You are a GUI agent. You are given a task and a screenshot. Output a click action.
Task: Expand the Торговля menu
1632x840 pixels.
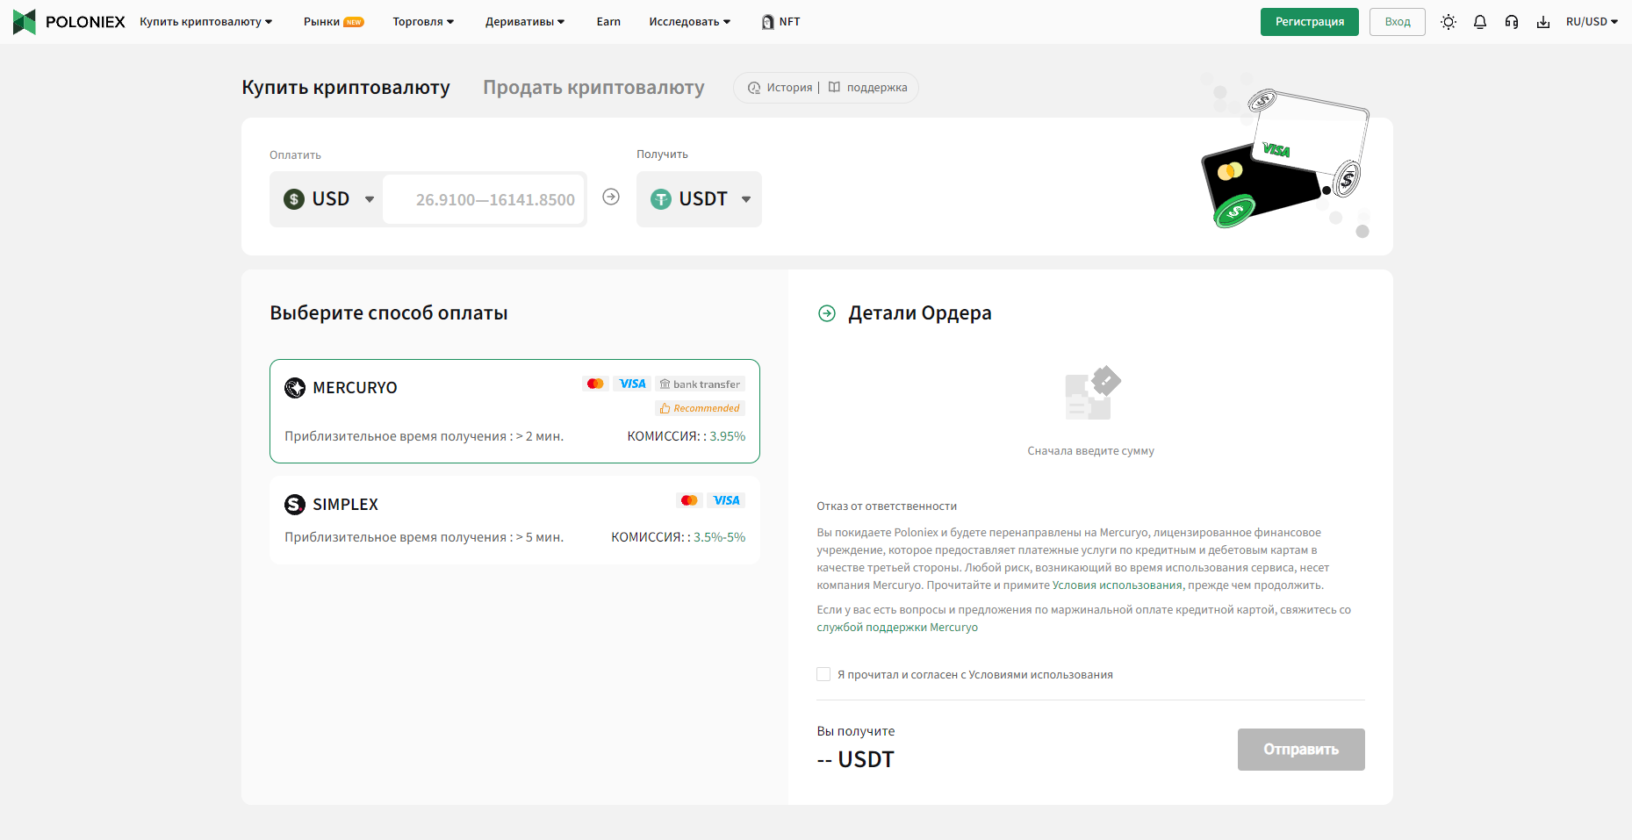pyautogui.click(x=423, y=22)
